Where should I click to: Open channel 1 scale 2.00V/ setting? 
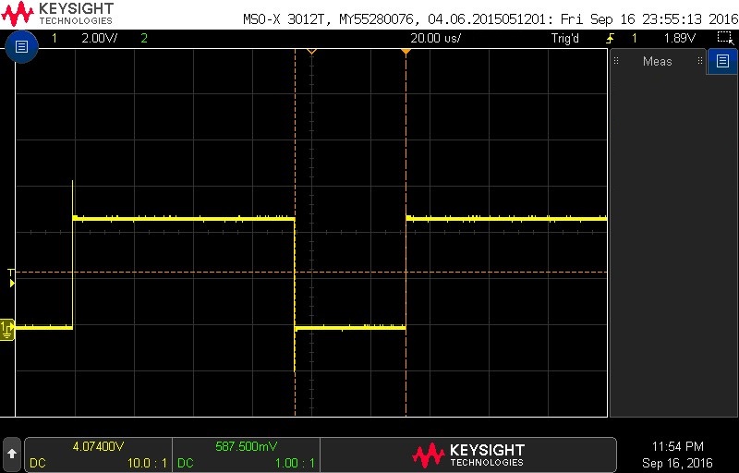point(100,38)
